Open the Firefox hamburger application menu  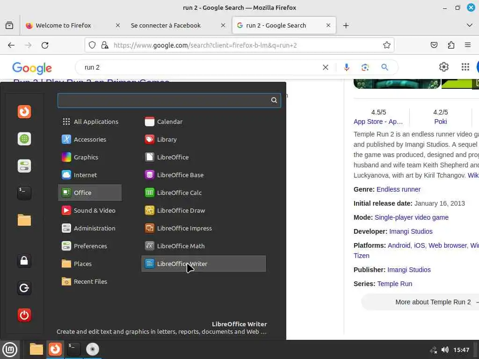pos(468,45)
